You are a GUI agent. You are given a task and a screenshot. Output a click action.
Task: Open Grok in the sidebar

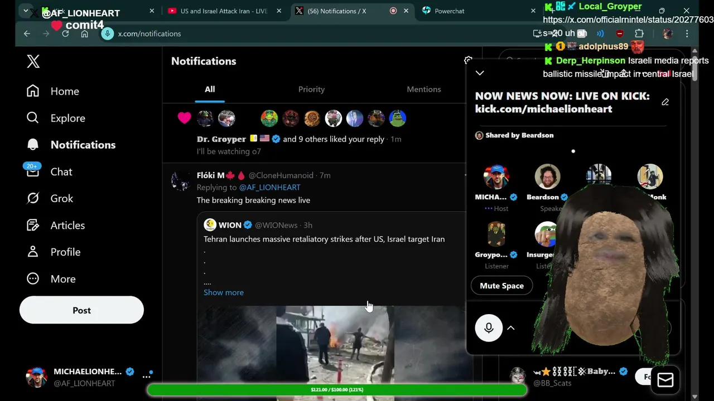click(50, 198)
